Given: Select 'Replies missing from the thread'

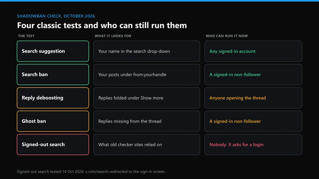Looking at the screenshot, I should click(147, 121).
